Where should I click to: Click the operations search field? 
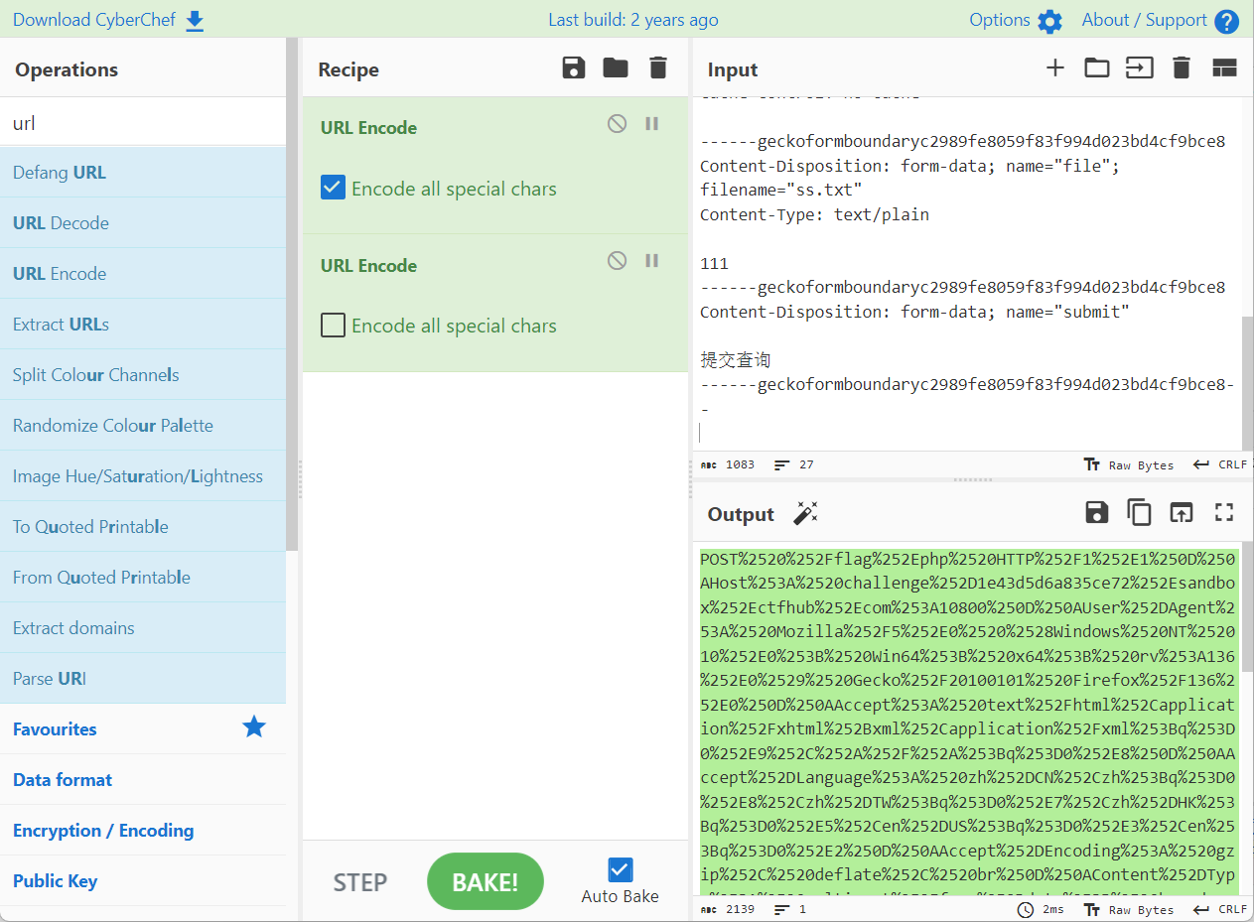point(142,123)
